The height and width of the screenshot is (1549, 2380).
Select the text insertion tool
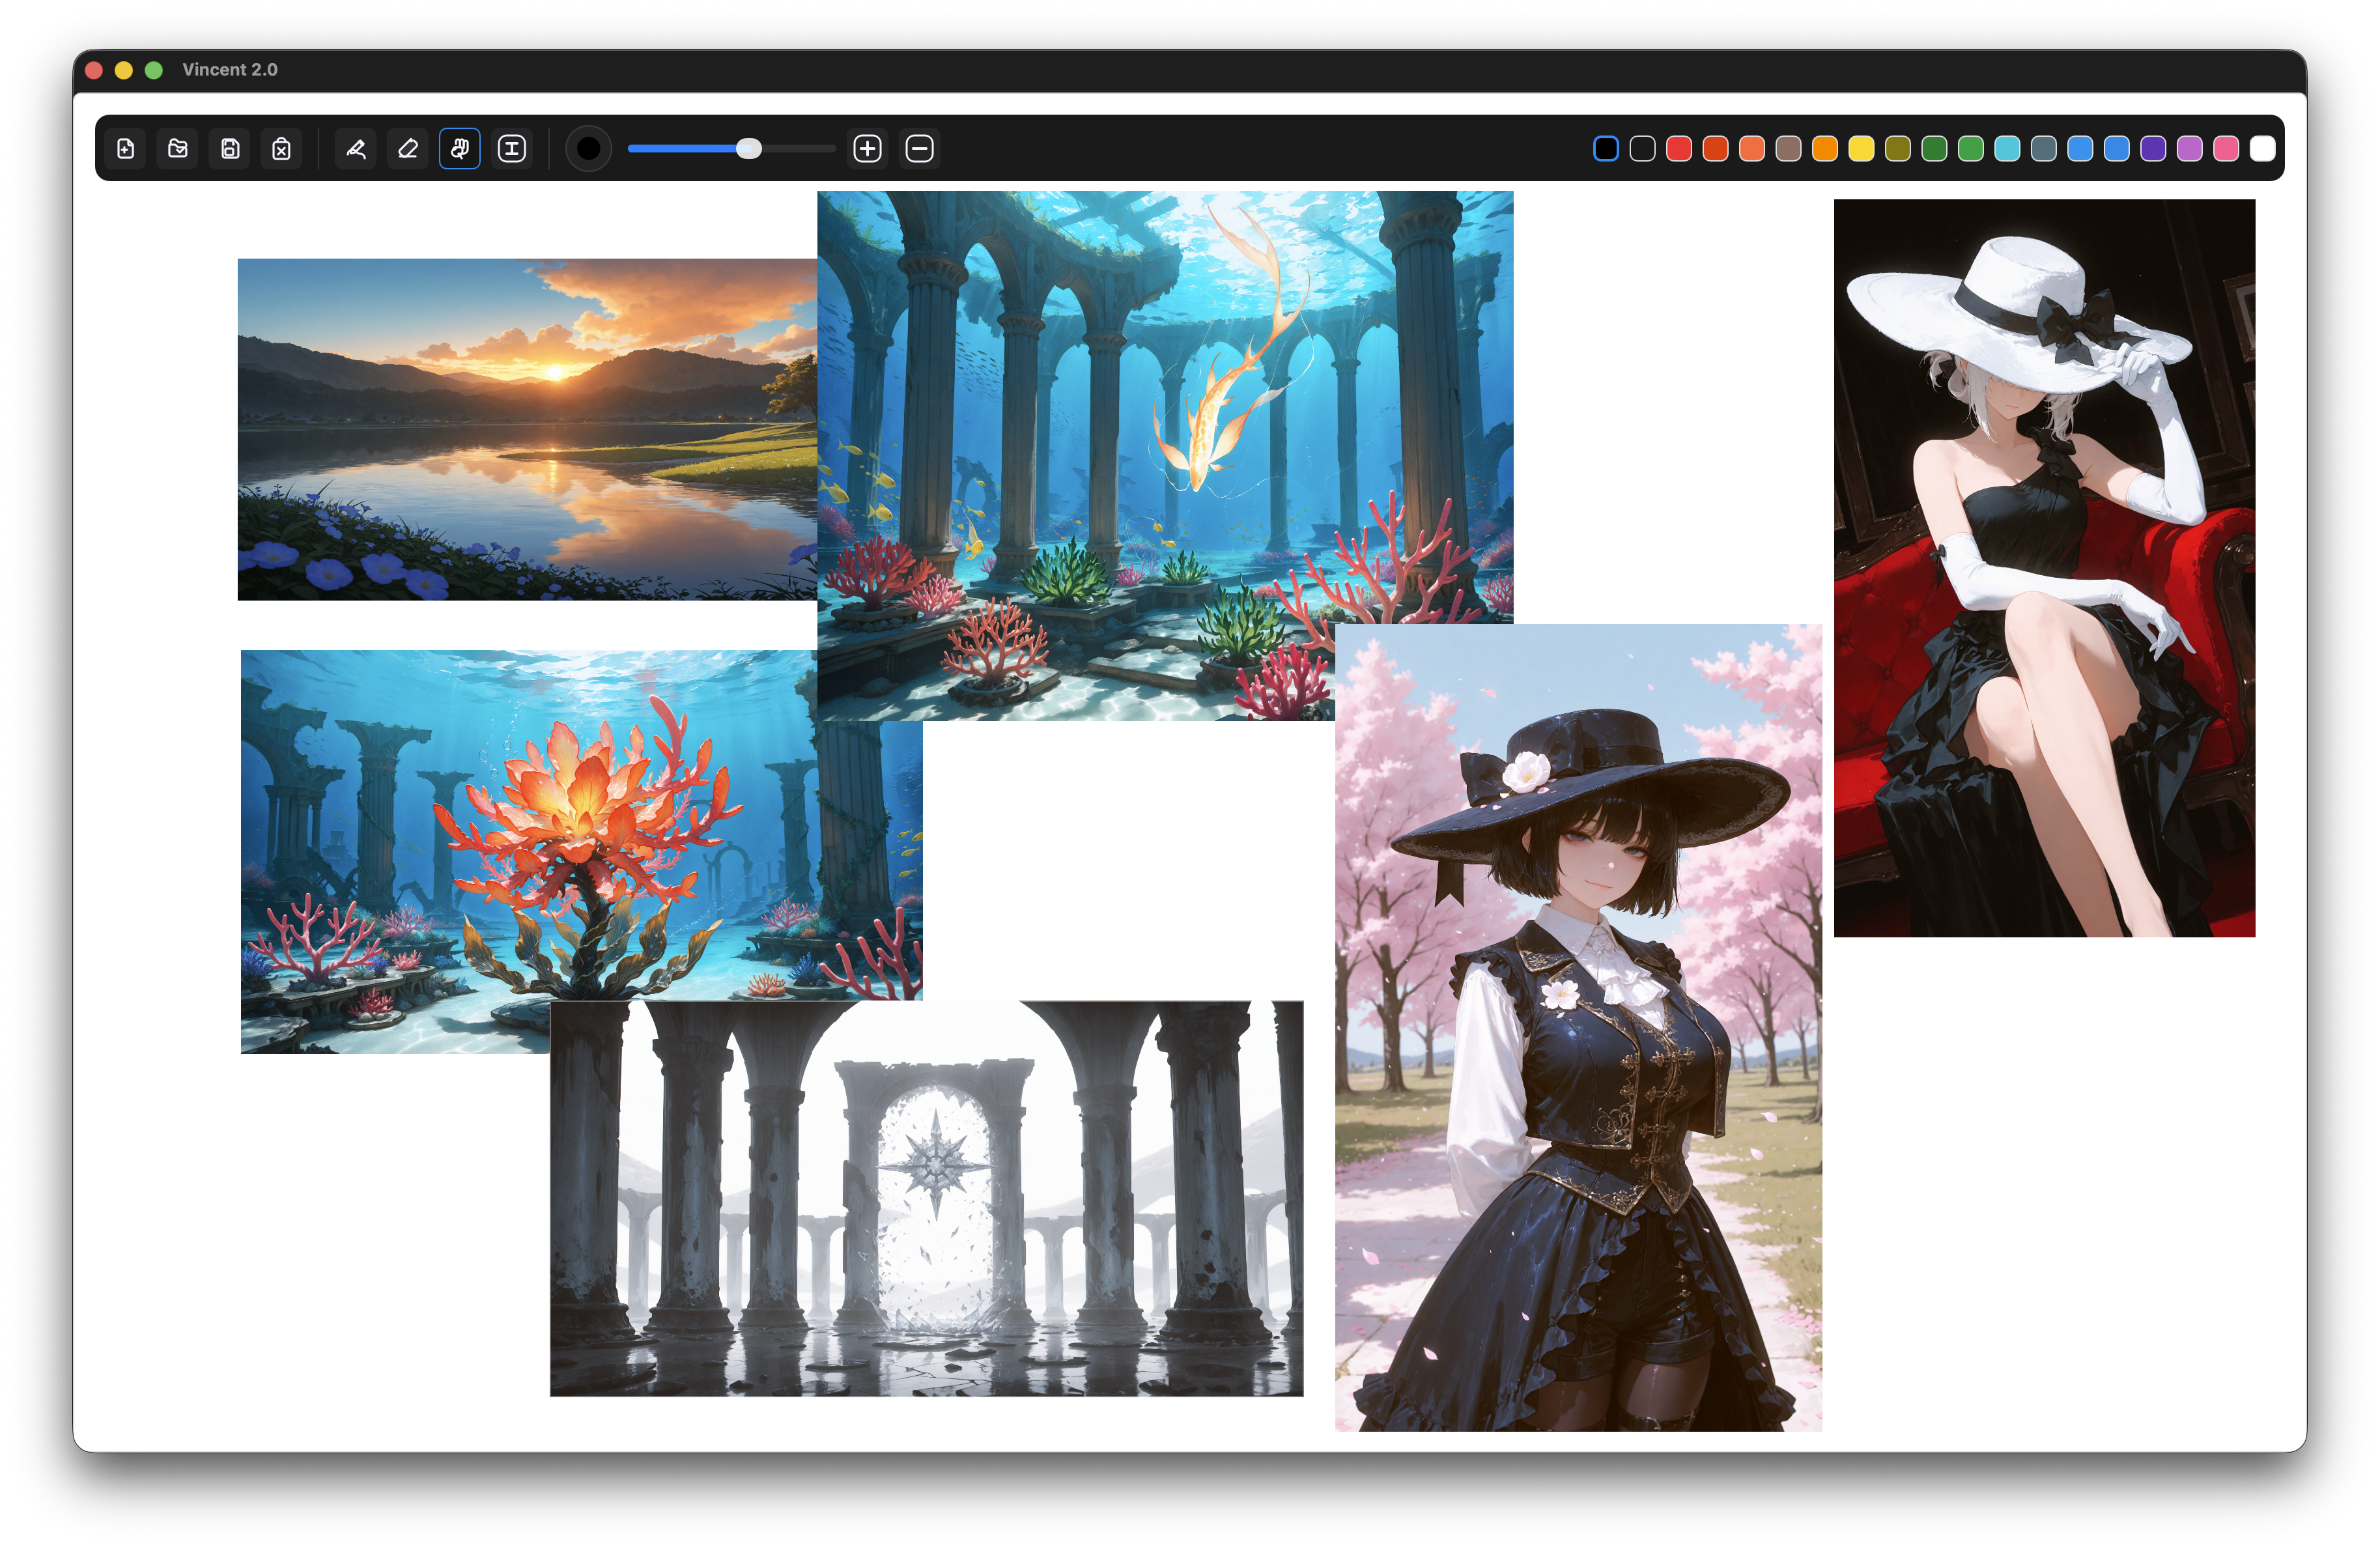(512, 149)
